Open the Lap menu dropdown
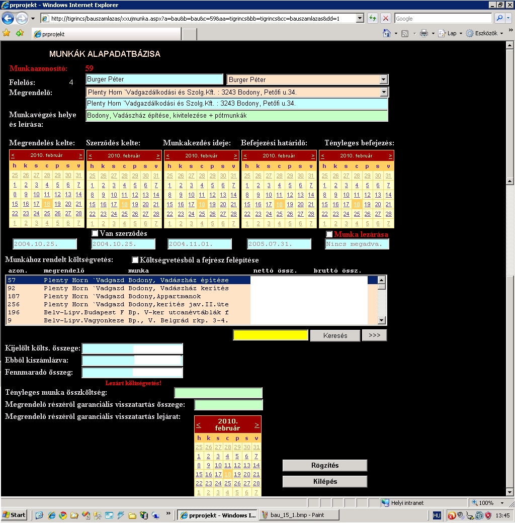Viewport: 515px width, 525px height. click(x=461, y=34)
